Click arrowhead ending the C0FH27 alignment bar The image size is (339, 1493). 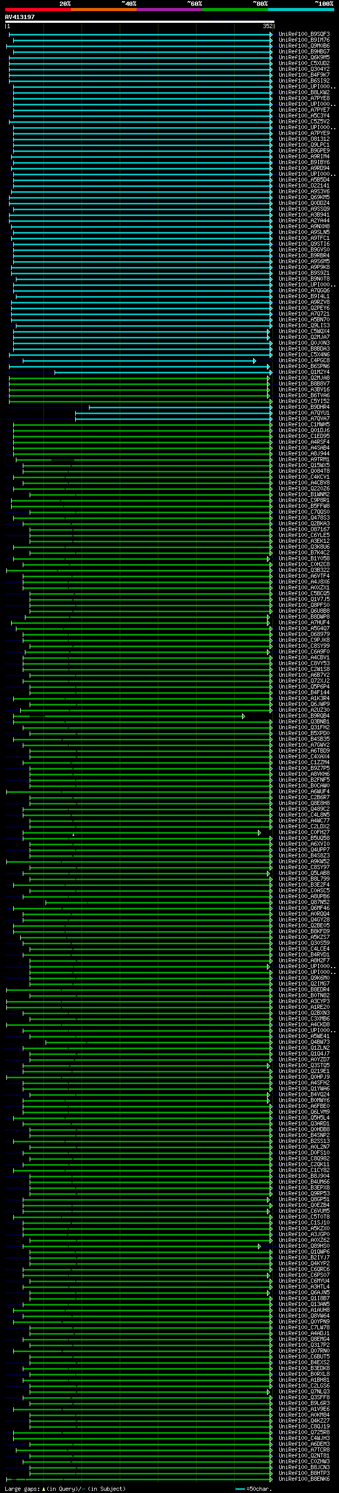pos(259,832)
